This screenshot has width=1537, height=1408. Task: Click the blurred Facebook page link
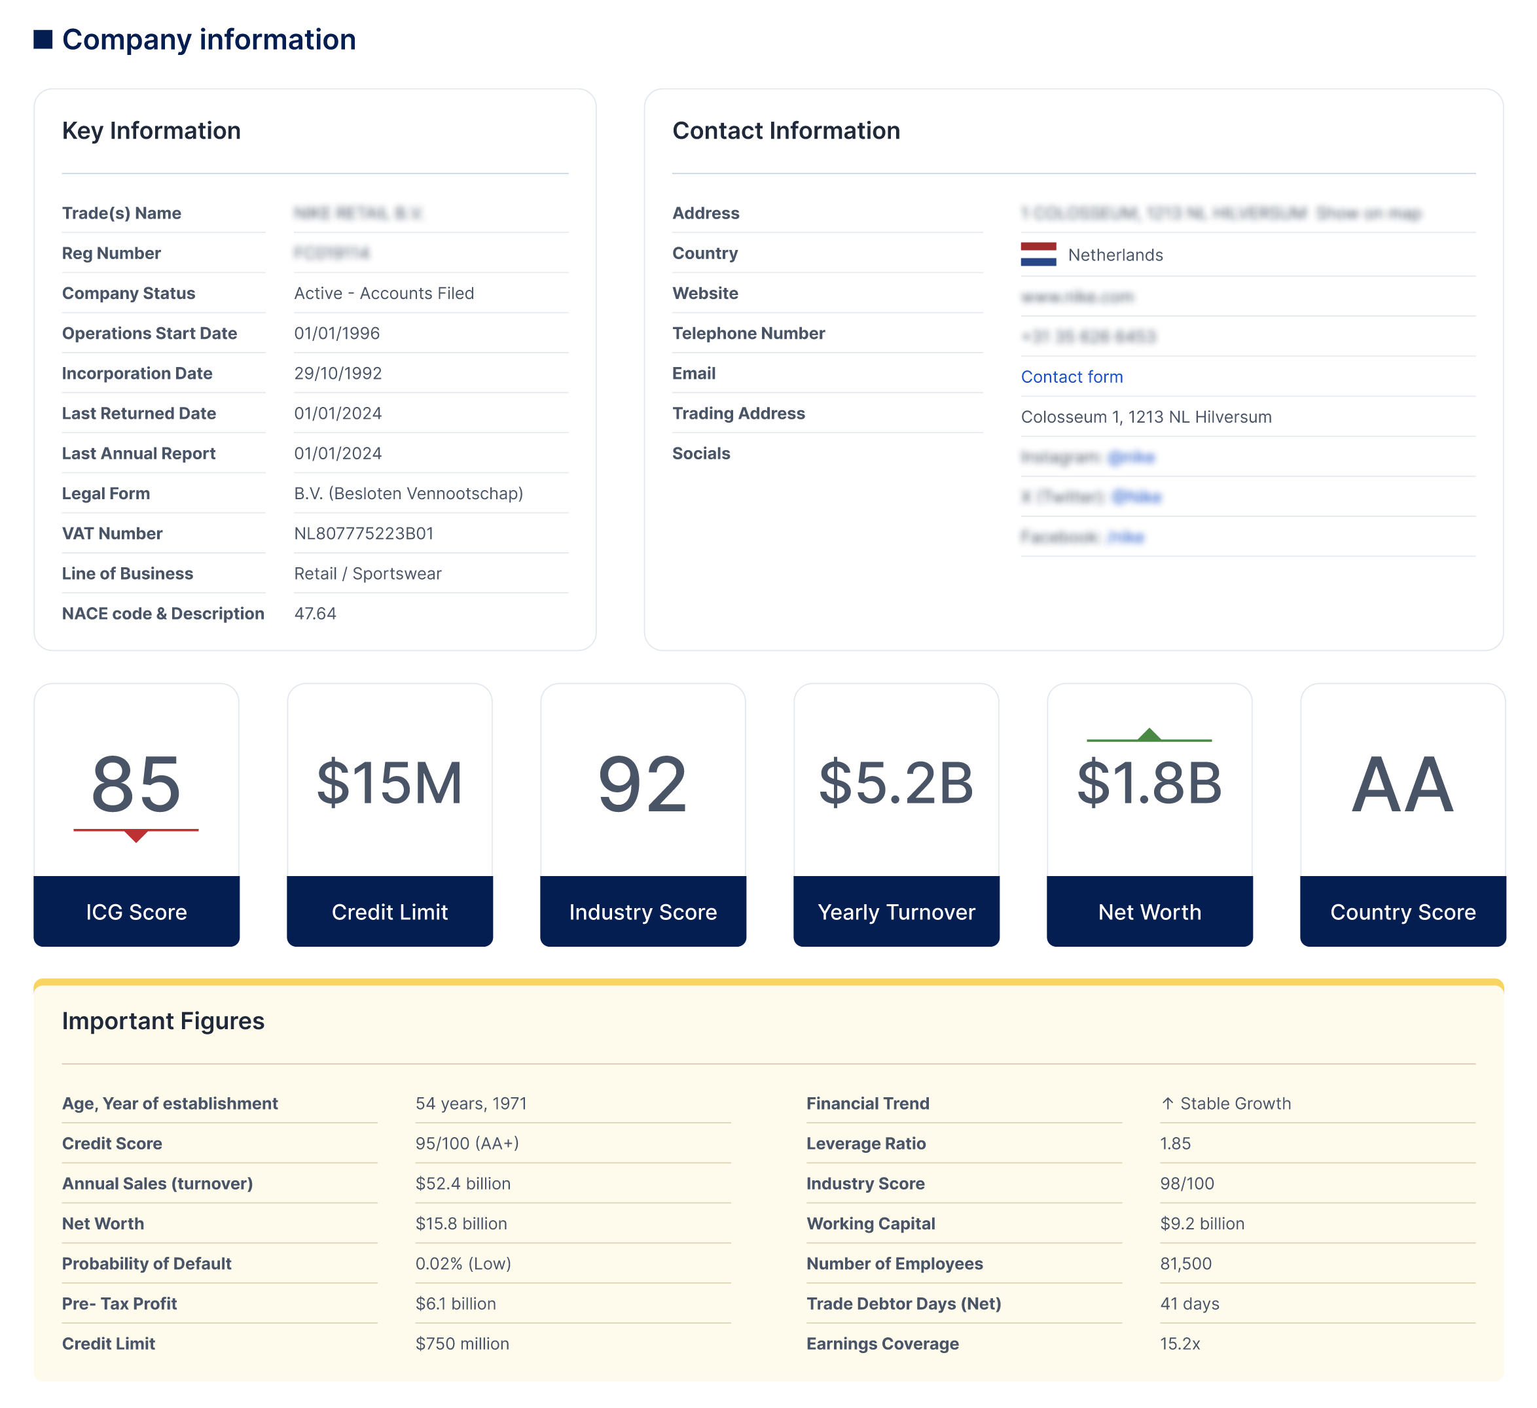click(1125, 537)
